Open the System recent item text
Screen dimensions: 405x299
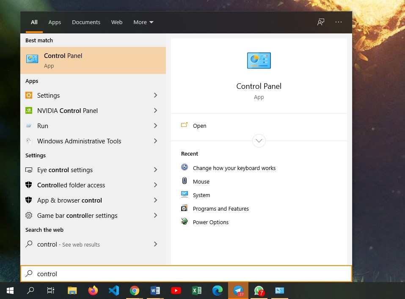pyautogui.click(x=201, y=195)
